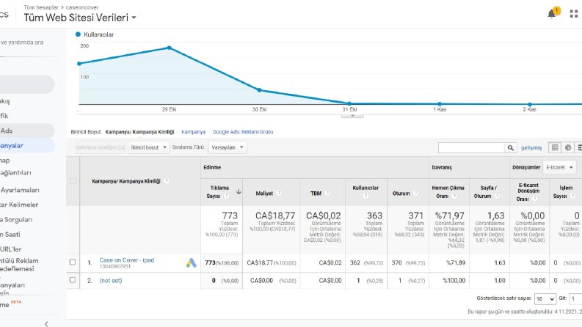Open help icon under Kullanıcılar header
The width and height of the screenshot is (582, 327).
coord(365,195)
